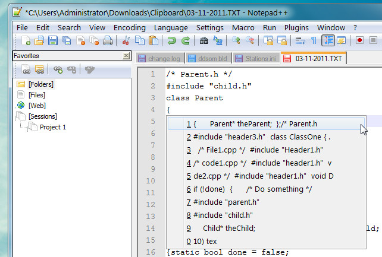Open the Replace dialog icon
Screen dimensions: 382x257
(218, 40)
